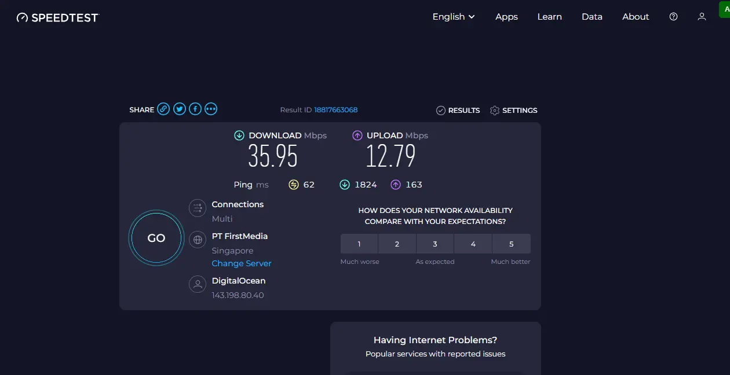
Task: Open the Data menu
Action: 592,17
